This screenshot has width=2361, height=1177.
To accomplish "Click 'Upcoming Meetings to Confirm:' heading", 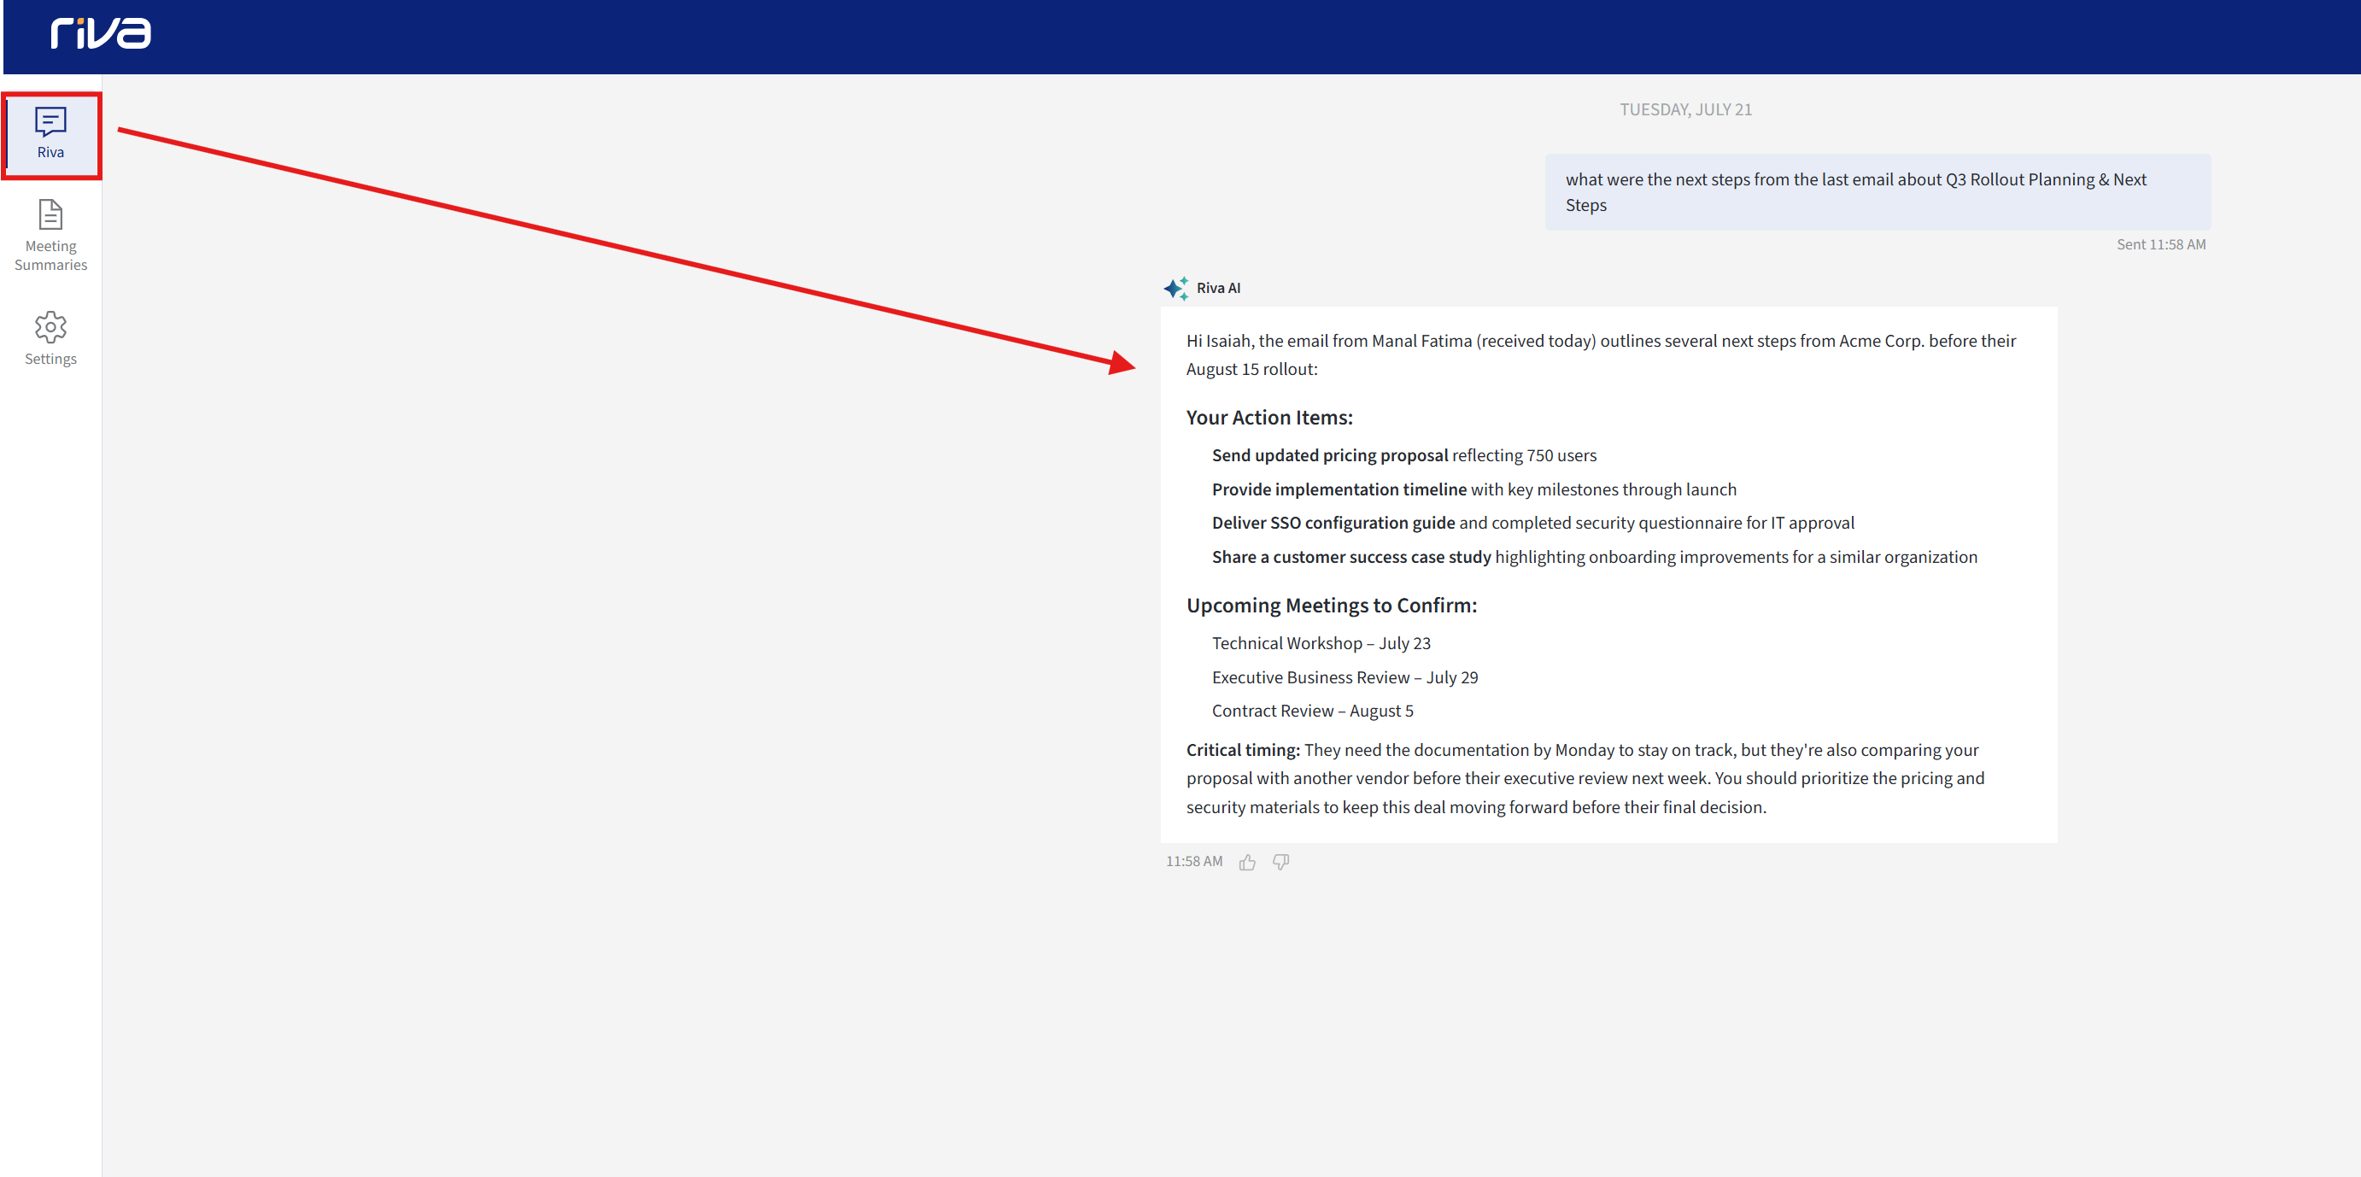I will 1331,606.
